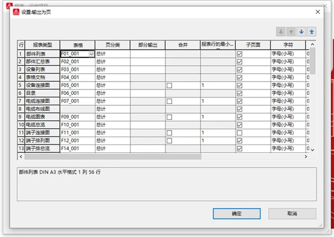Click the 报表类型 column header
The image size is (334, 237).
[42, 45]
